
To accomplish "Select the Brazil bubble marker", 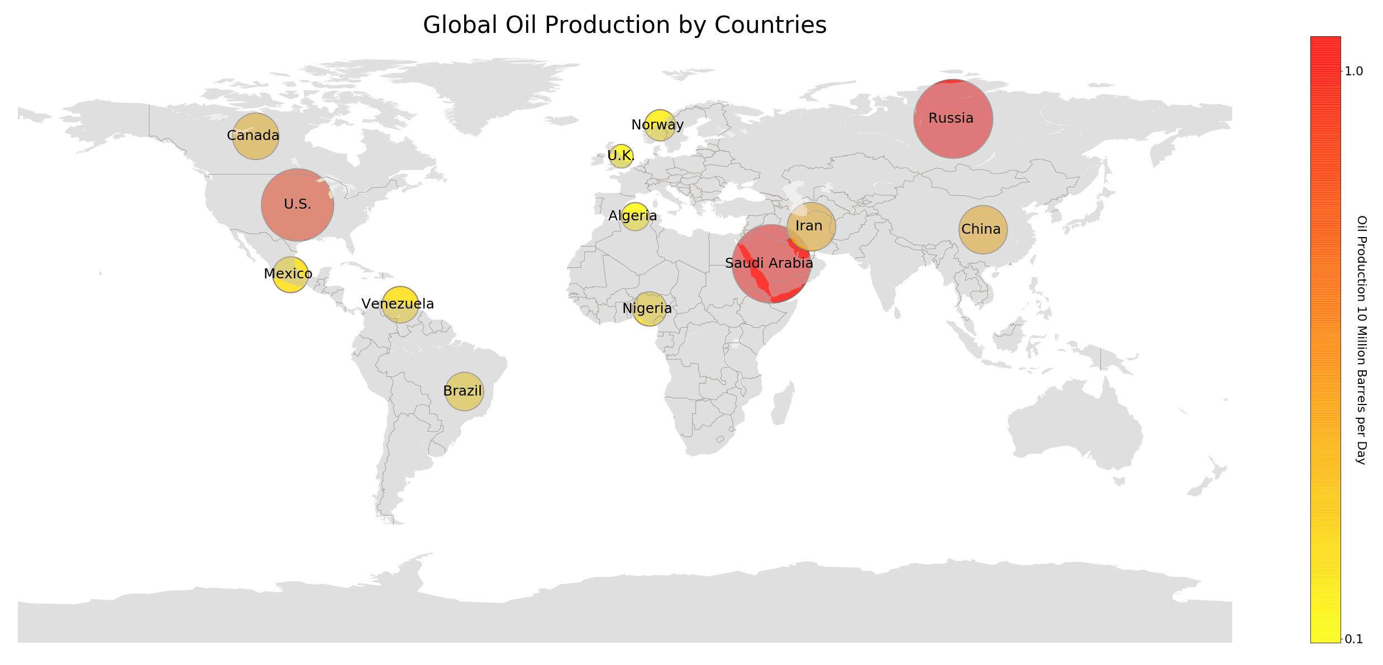I will (x=464, y=391).
